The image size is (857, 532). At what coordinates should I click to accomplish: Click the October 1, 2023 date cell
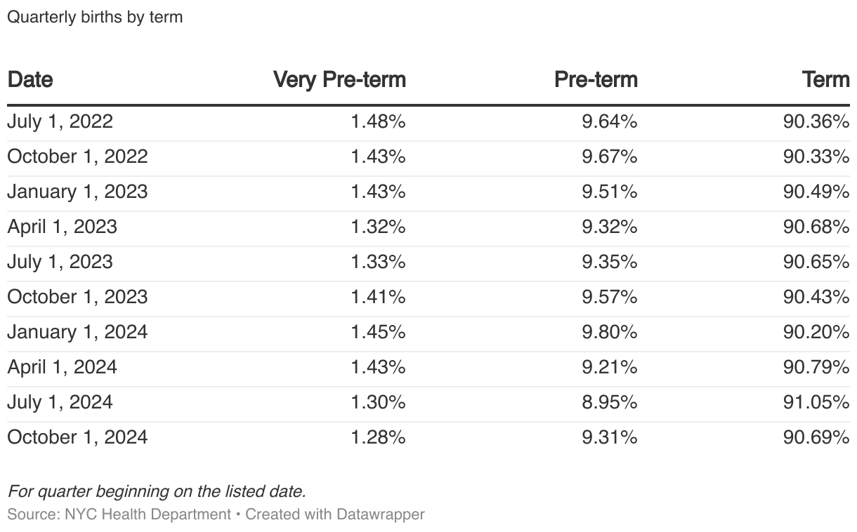click(x=77, y=297)
